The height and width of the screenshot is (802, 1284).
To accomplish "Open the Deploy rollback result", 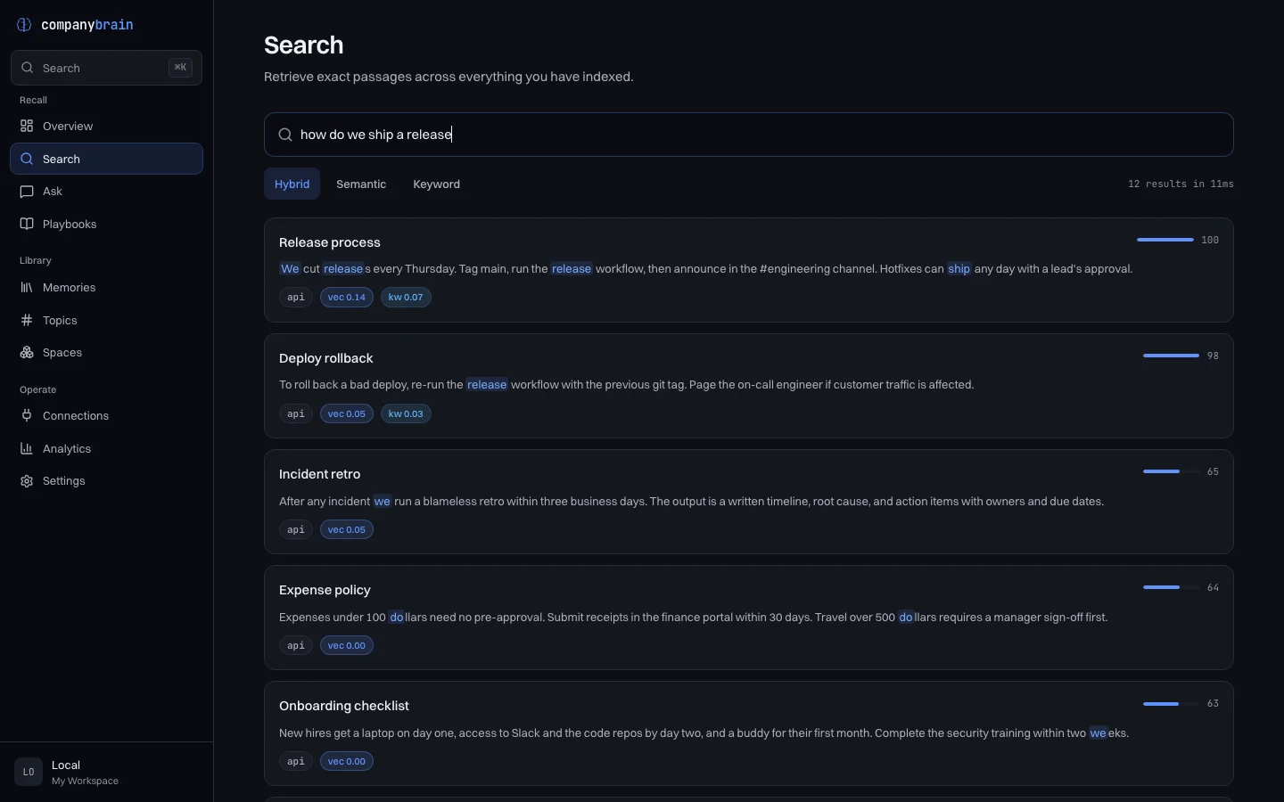I will click(749, 386).
